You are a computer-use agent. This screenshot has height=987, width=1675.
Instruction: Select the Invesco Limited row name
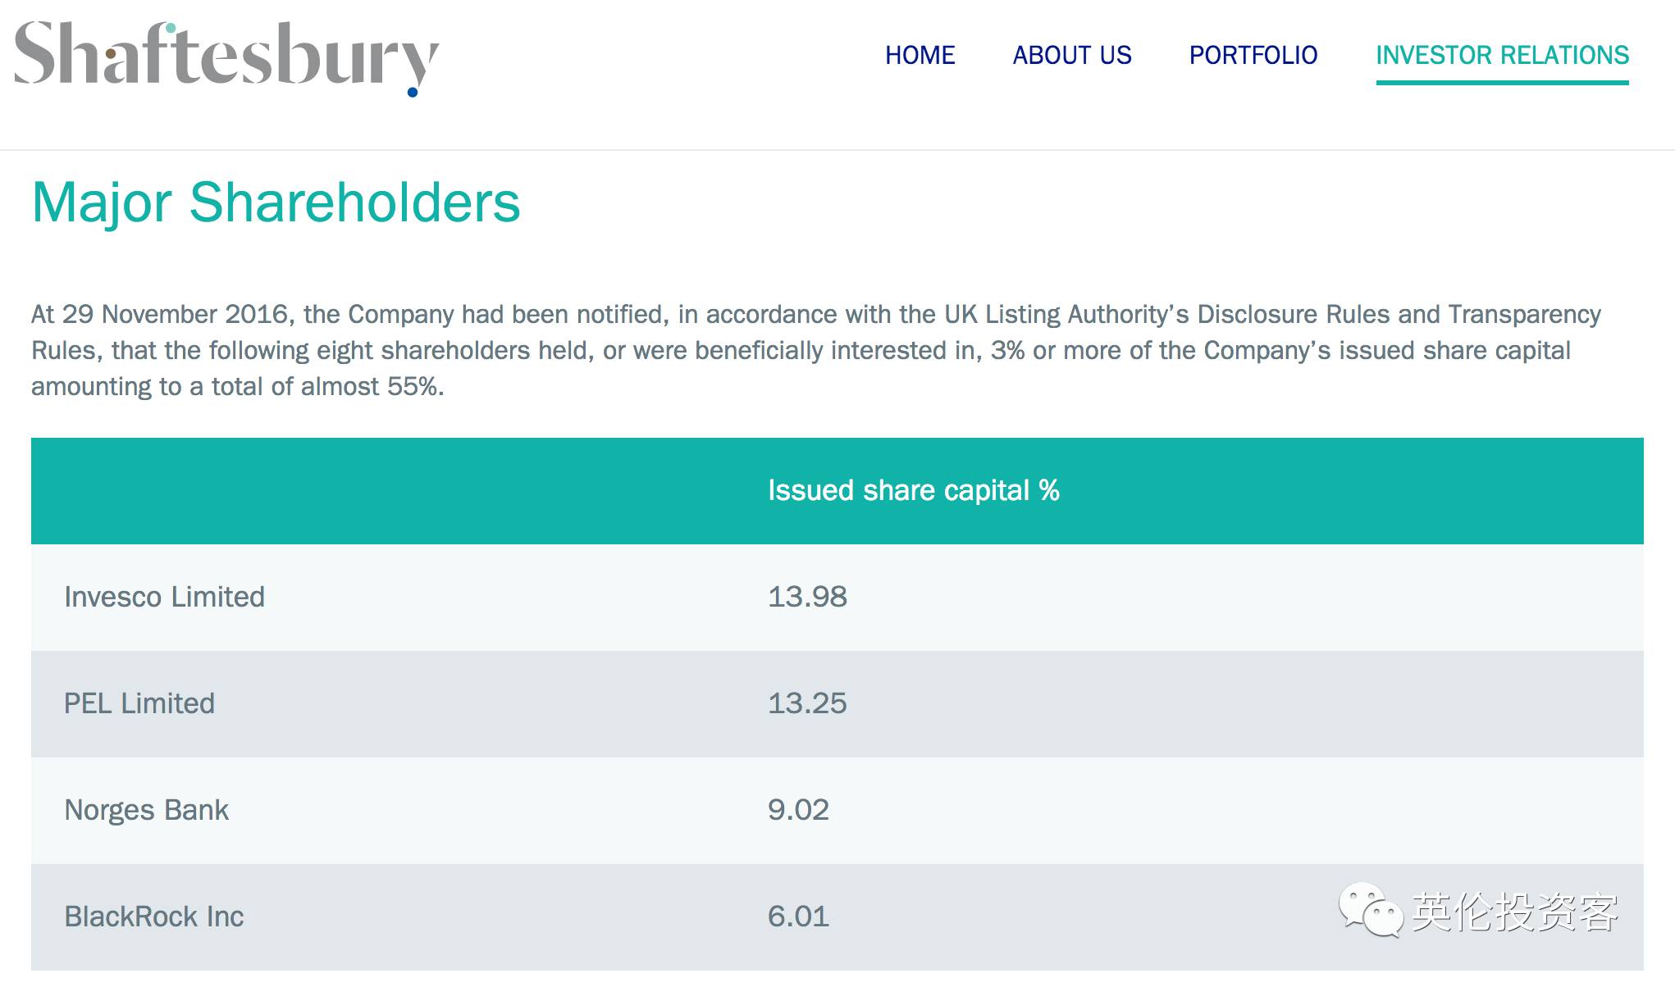click(164, 597)
